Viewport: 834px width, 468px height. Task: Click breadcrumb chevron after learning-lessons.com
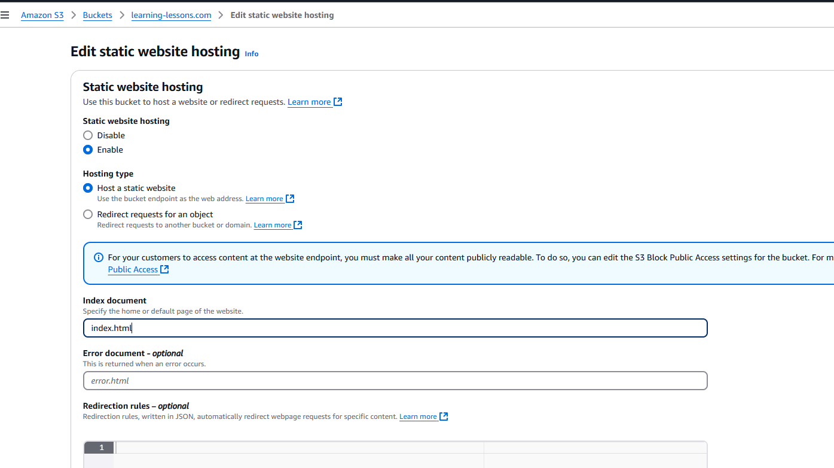(221, 15)
